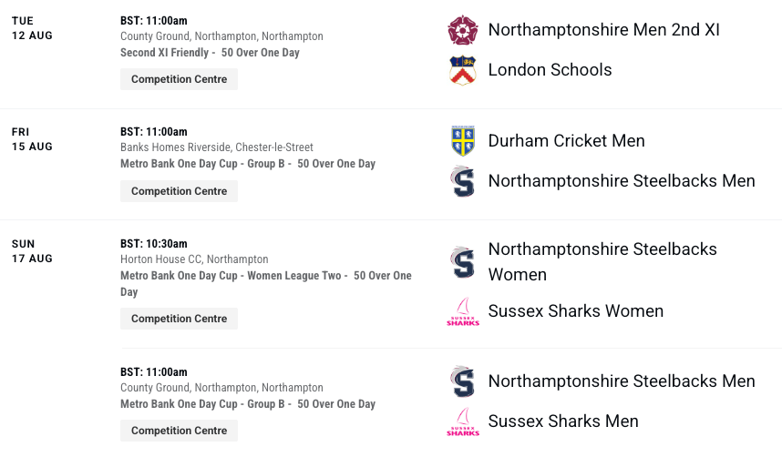
Task: Select the Northamptonshire Men 2nd XI team name
Action: [603, 30]
